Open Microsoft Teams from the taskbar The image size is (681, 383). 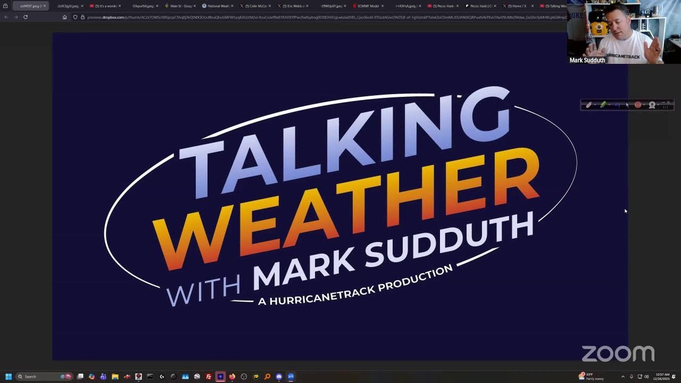click(103, 377)
